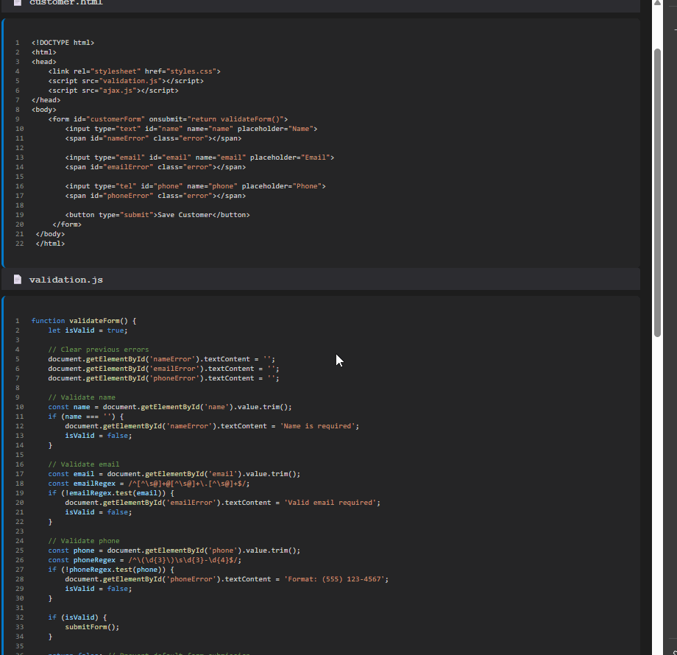
Task: Click the closing '</body>' tag line
Action: pos(50,234)
